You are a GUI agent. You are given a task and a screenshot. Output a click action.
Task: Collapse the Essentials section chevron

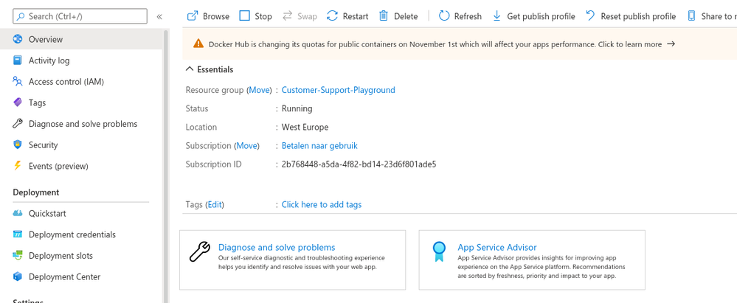coord(190,69)
